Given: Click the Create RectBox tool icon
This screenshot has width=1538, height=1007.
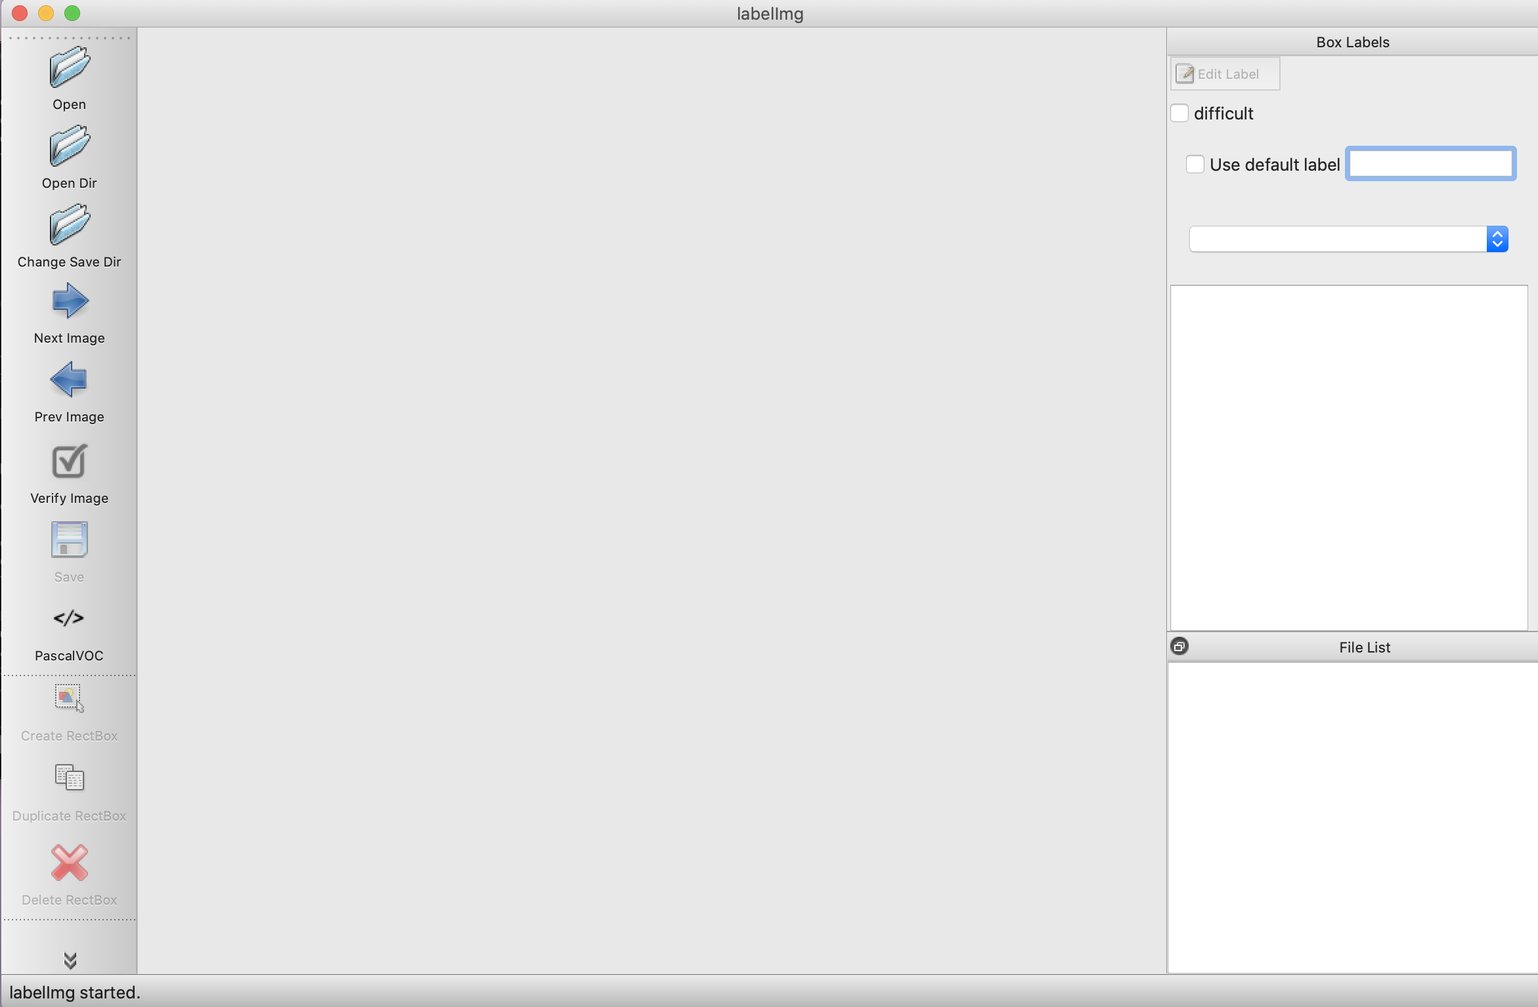Looking at the screenshot, I should coord(69,698).
